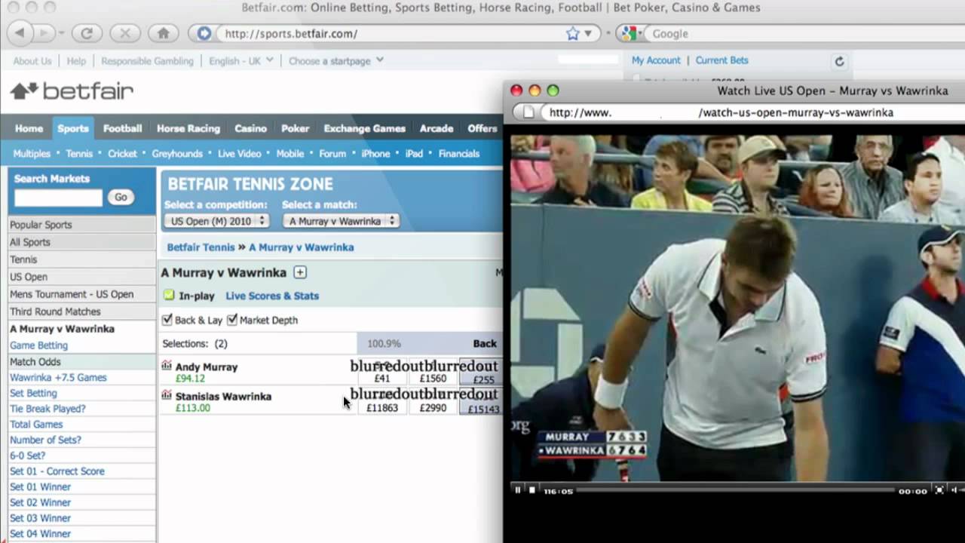
Task: Open the Current Bets link
Action: [721, 60]
